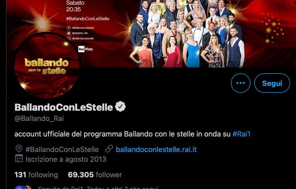Open the Ballando con le stelle profile picture
This screenshot has width=296, height=189.
[47, 65]
